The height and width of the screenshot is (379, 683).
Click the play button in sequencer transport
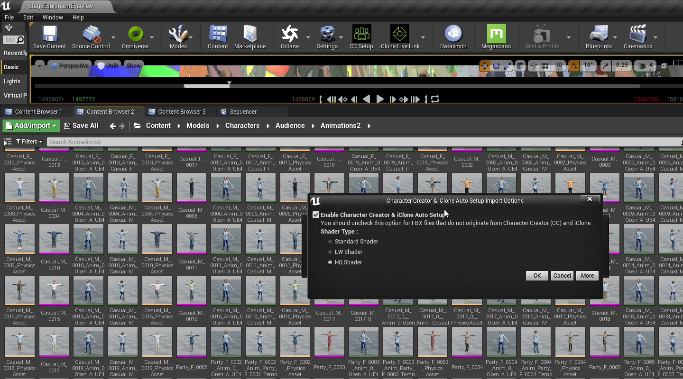[379, 99]
